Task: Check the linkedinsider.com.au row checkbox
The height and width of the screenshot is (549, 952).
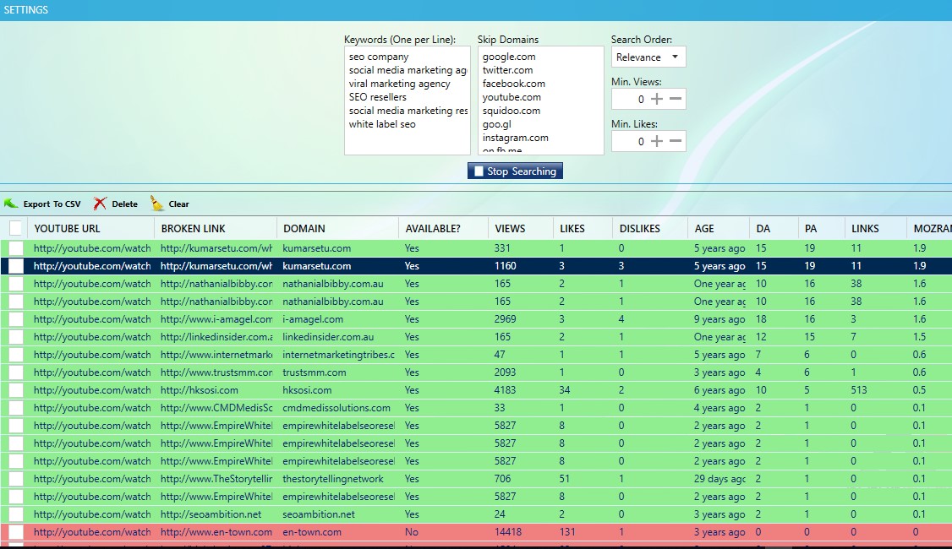Action: pyautogui.click(x=16, y=337)
